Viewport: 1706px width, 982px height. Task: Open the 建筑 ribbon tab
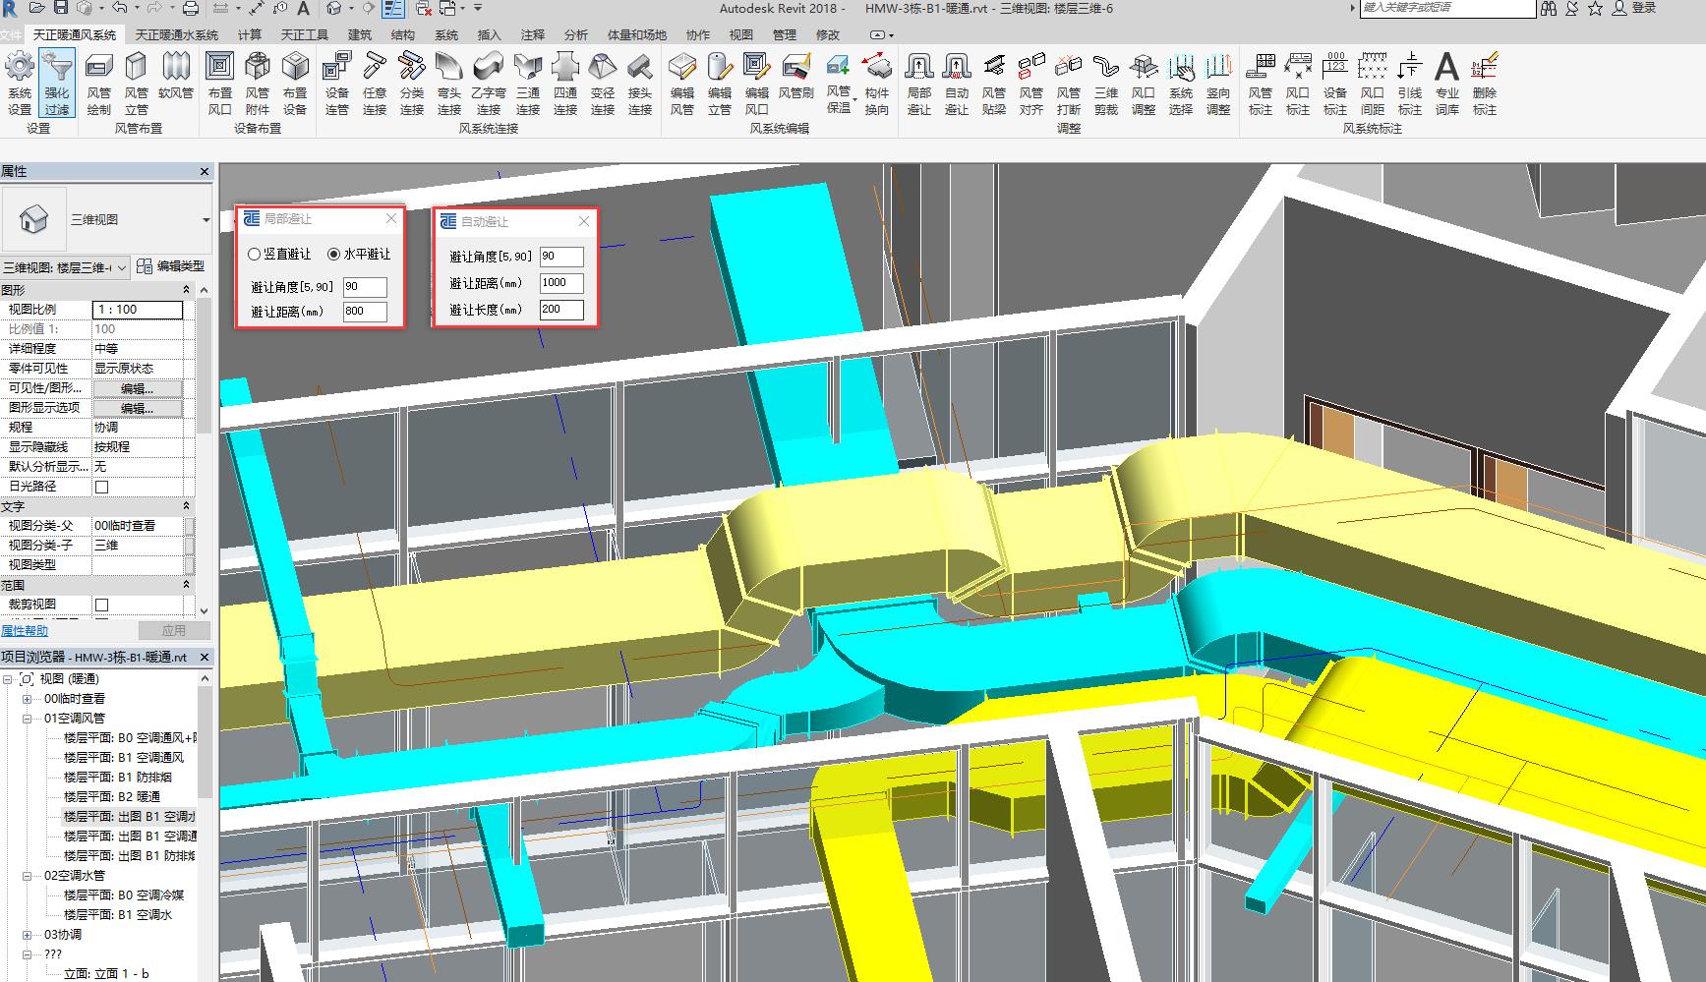(360, 34)
